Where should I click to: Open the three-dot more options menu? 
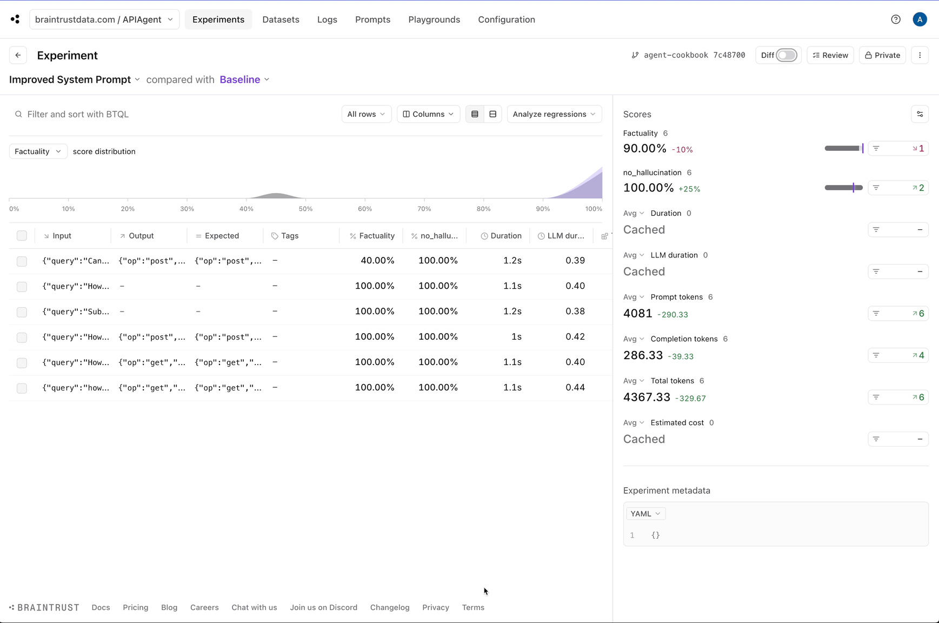tap(920, 55)
